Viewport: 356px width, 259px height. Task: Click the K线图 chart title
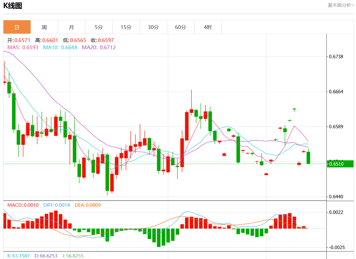(x=12, y=6)
